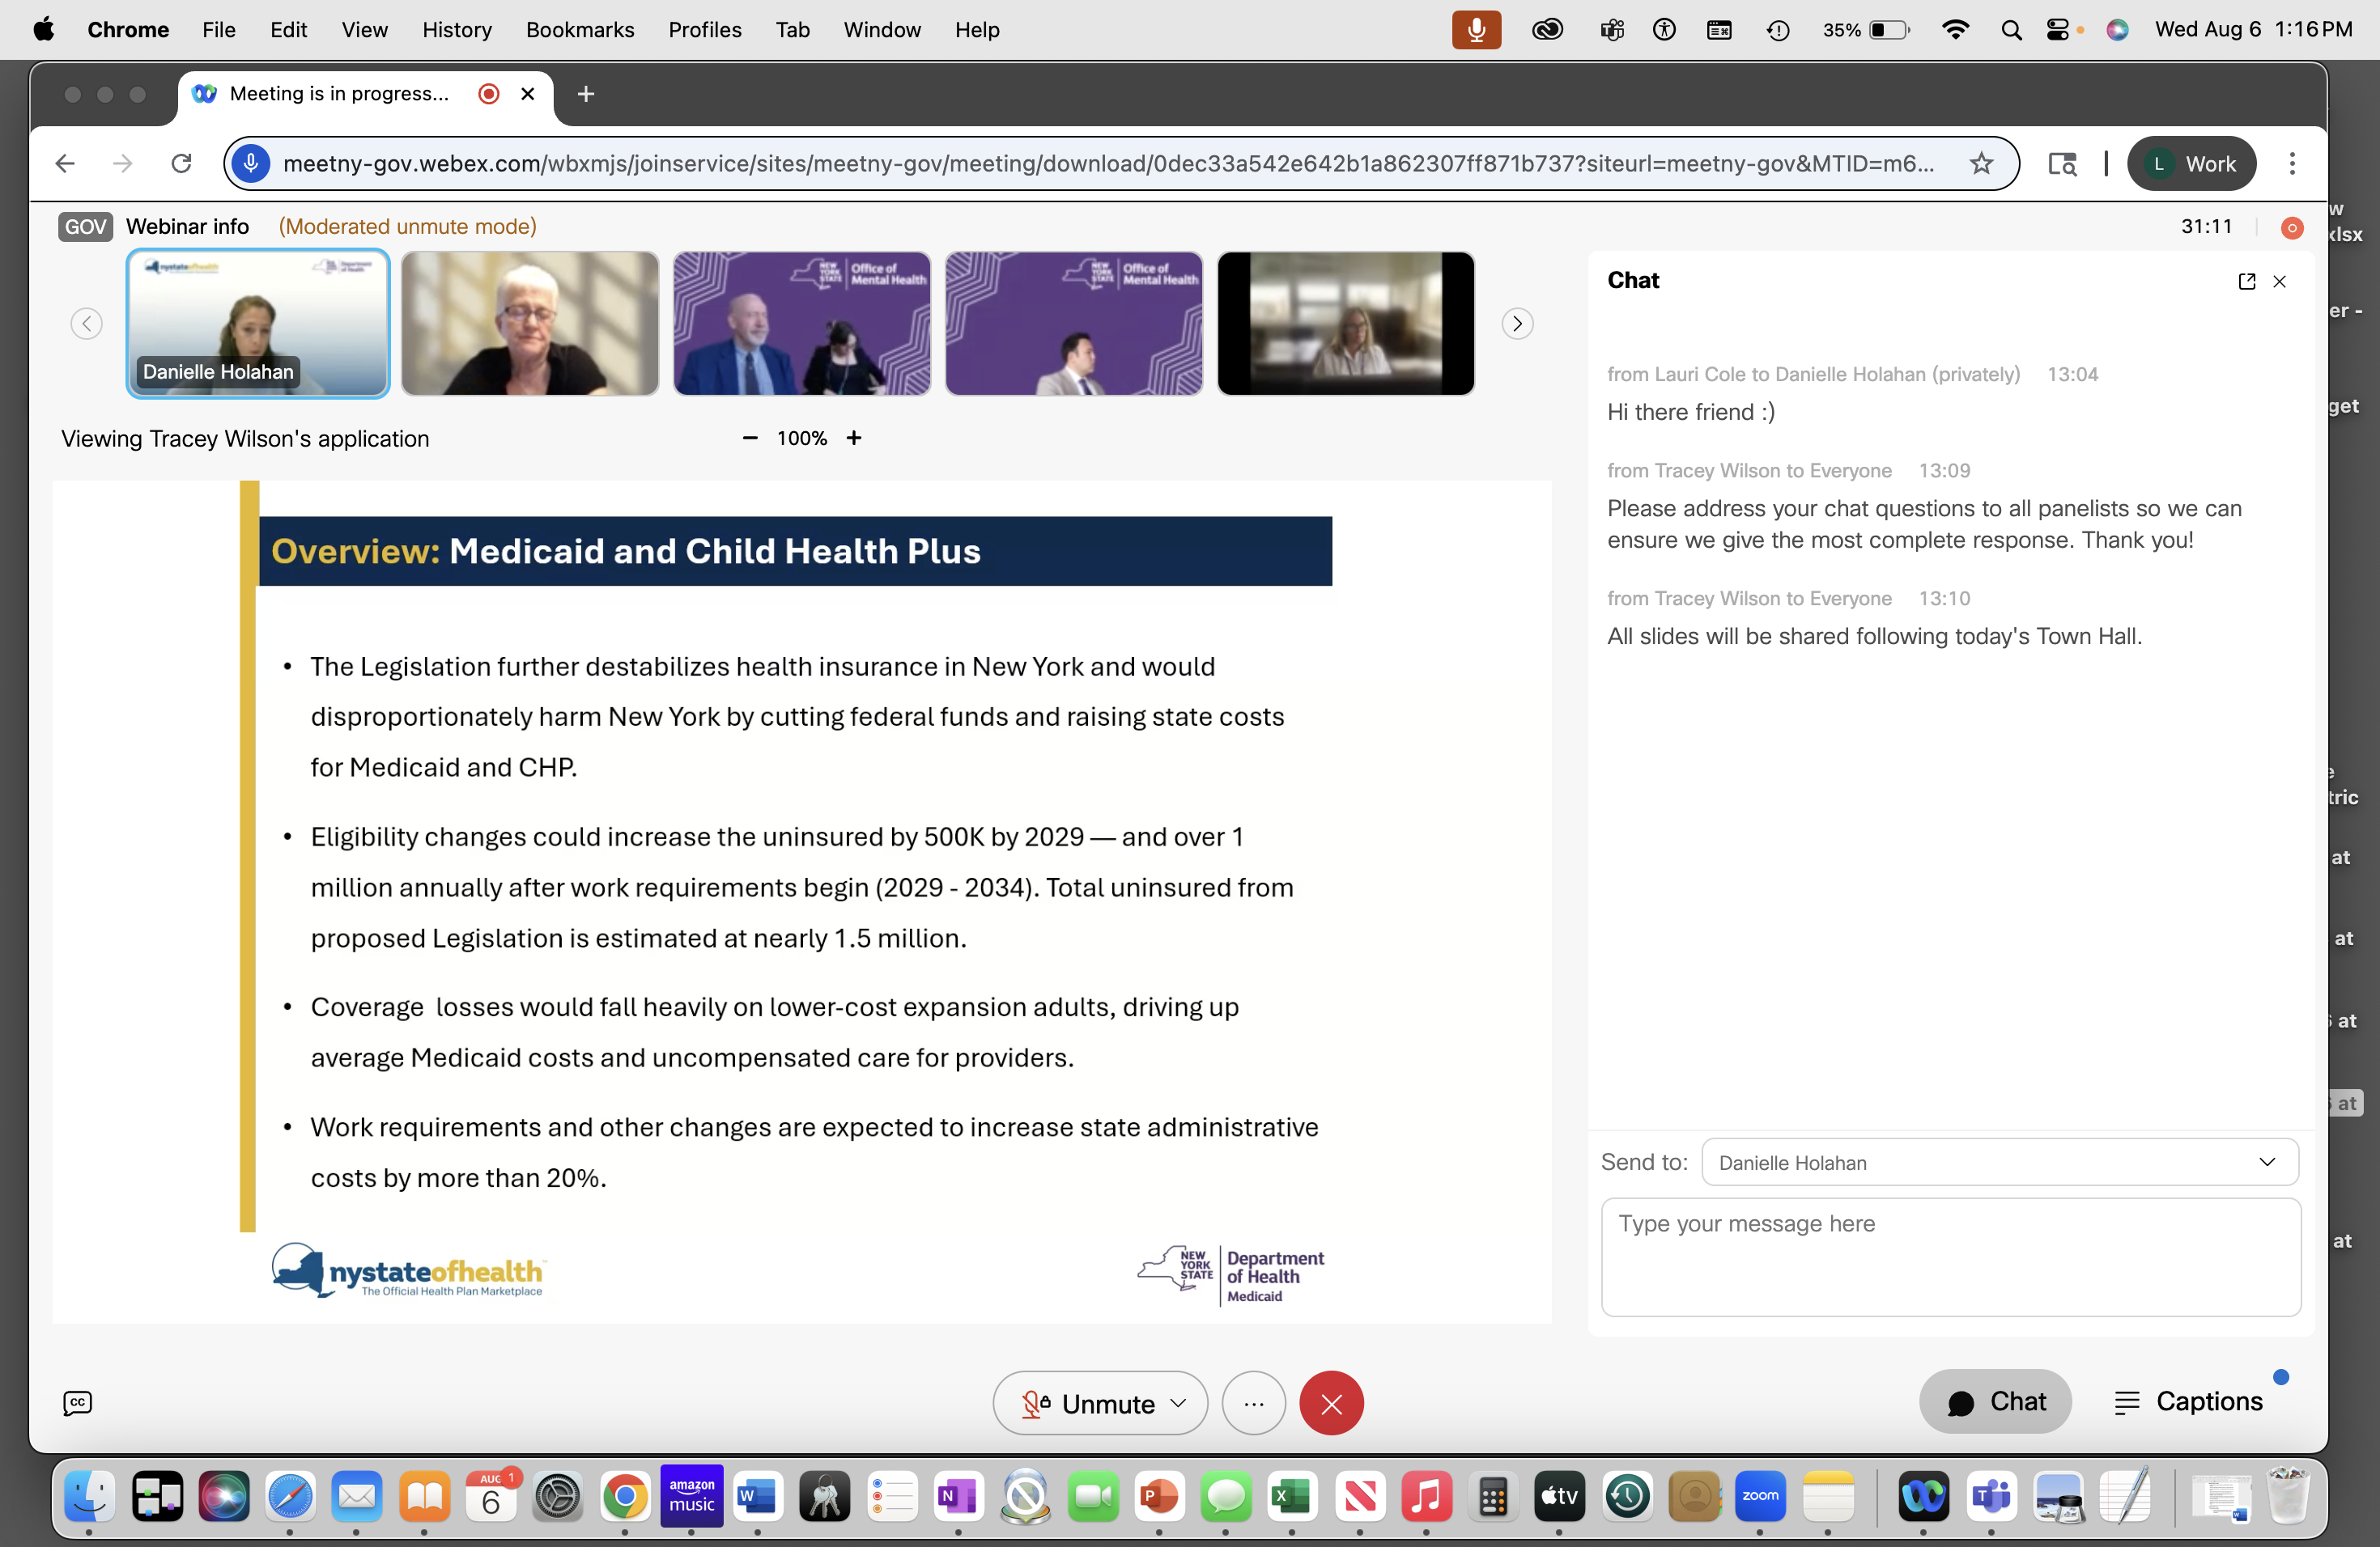Viewport: 2380px width, 1547px height.
Task: Expand Unmute audio options arrow
Action: [1178, 1403]
